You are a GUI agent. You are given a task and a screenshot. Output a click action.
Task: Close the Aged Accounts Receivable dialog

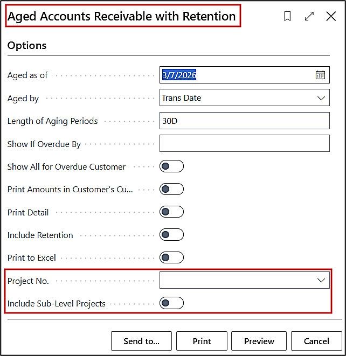pyautogui.click(x=331, y=17)
